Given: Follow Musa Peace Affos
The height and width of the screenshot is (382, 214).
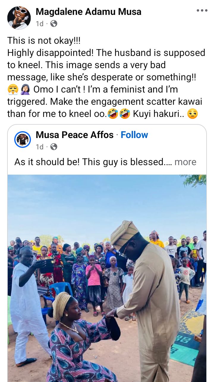Looking at the screenshot, I should point(134,135).
